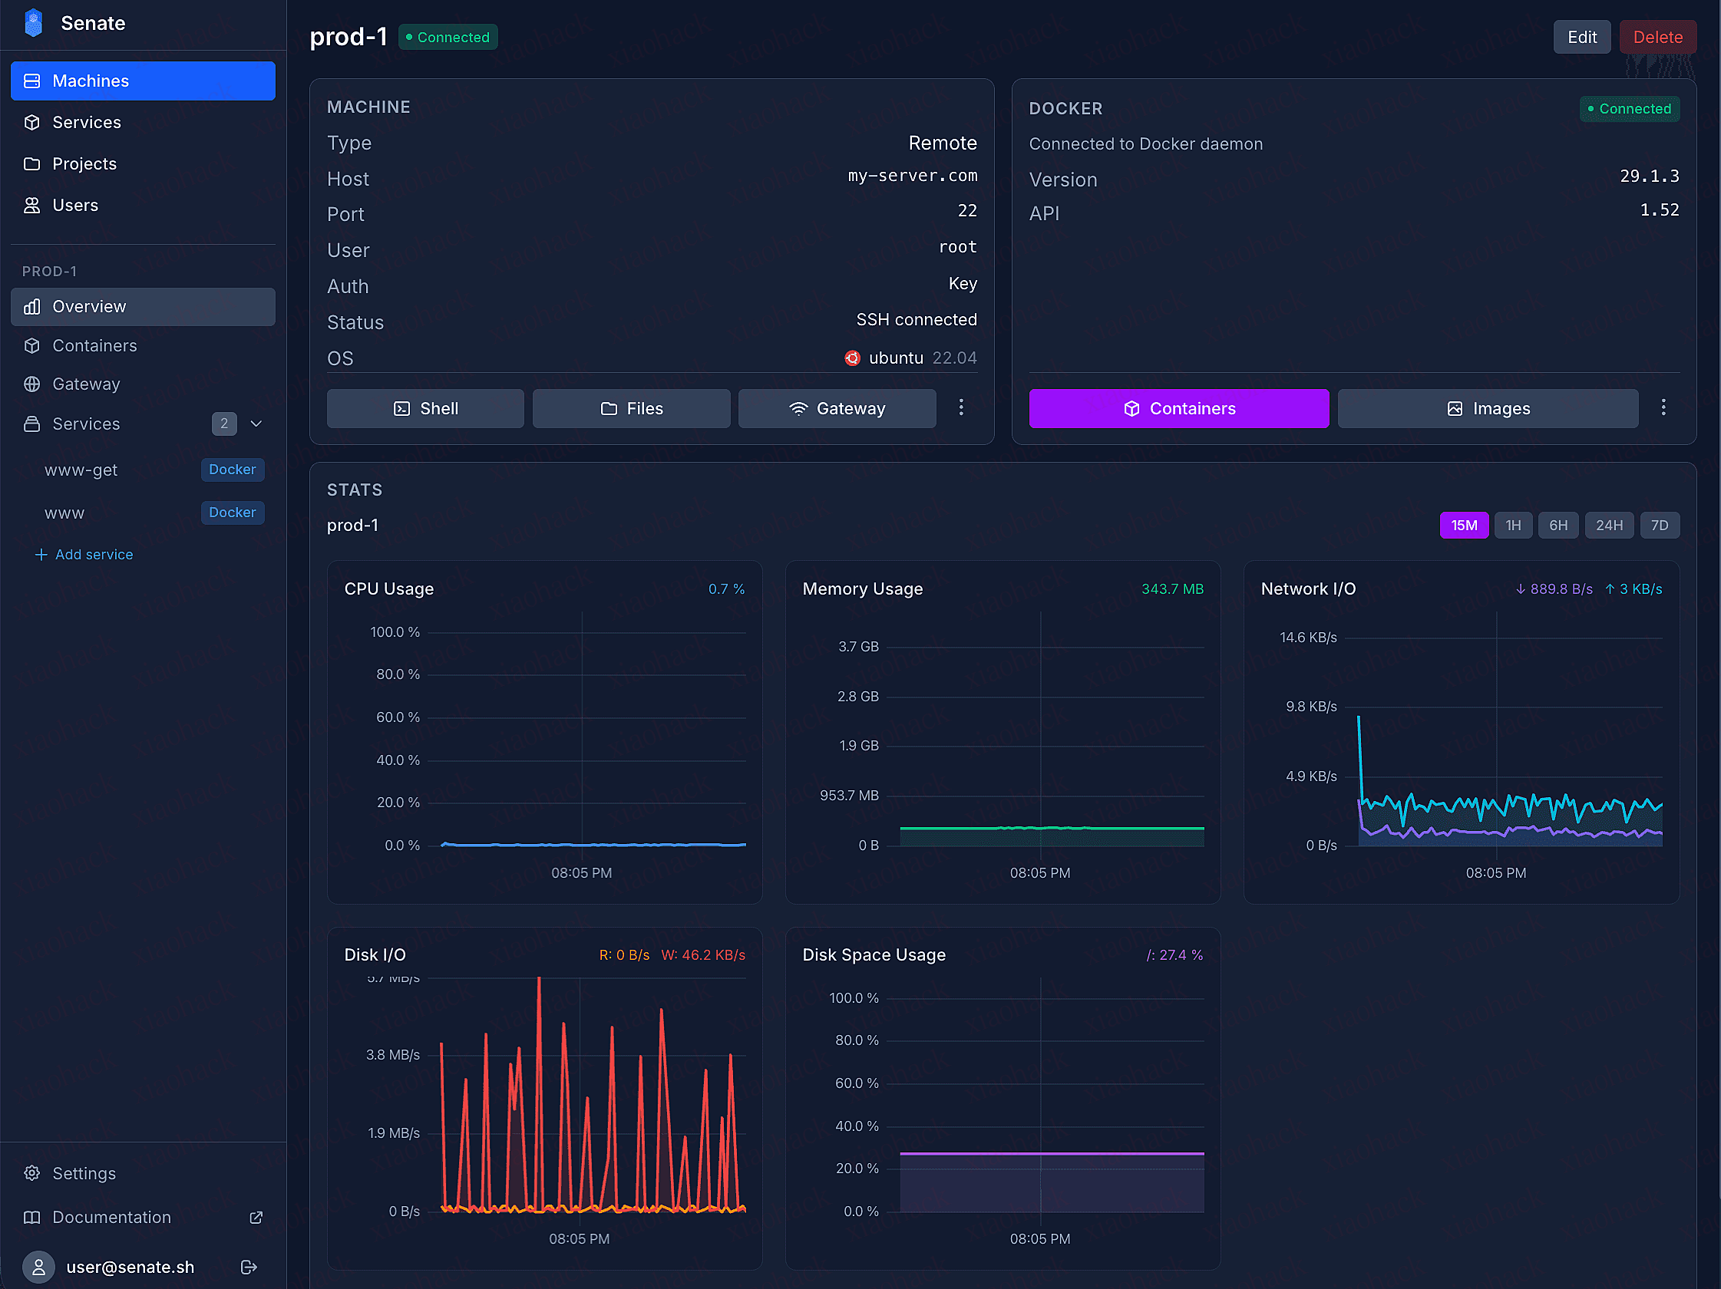Image resolution: width=1721 pixels, height=1289 pixels.
Task: Open the Shell for prod-1
Action: (424, 408)
